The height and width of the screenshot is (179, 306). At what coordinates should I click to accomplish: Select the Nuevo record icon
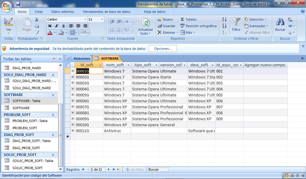tap(160, 19)
